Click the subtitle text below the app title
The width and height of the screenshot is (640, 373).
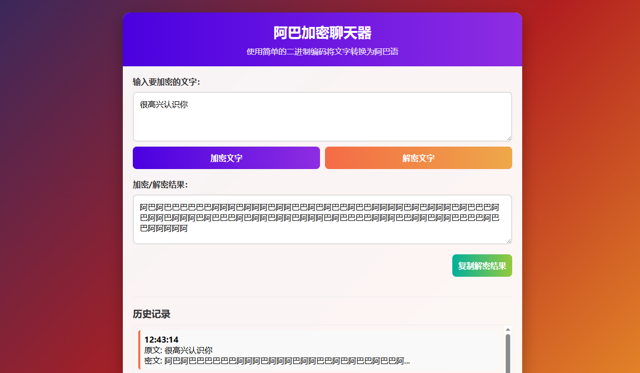click(322, 52)
